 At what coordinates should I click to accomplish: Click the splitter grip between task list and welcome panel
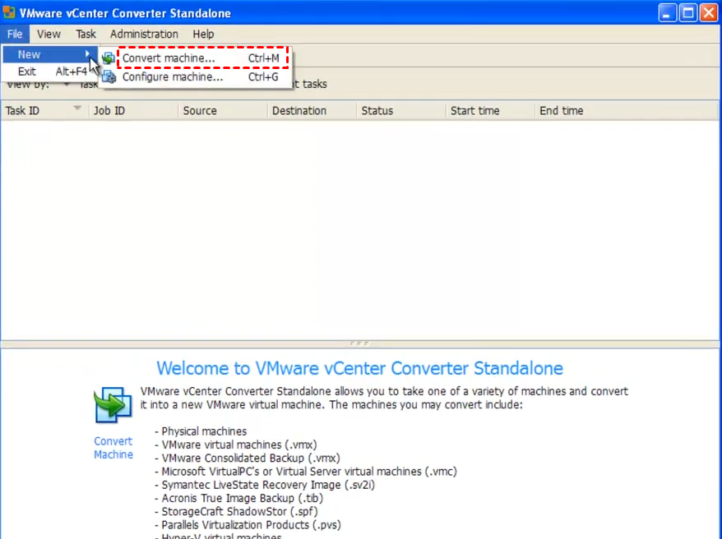[x=361, y=343]
